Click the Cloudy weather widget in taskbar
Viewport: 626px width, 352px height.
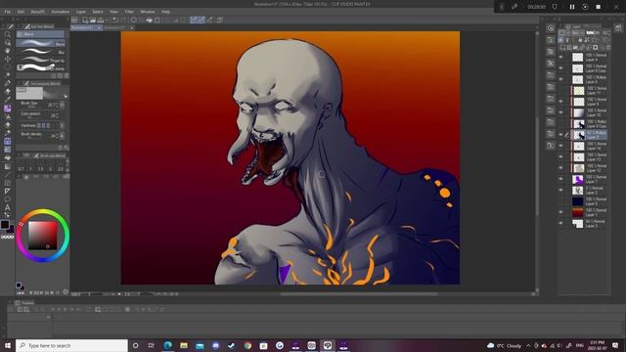505,345
